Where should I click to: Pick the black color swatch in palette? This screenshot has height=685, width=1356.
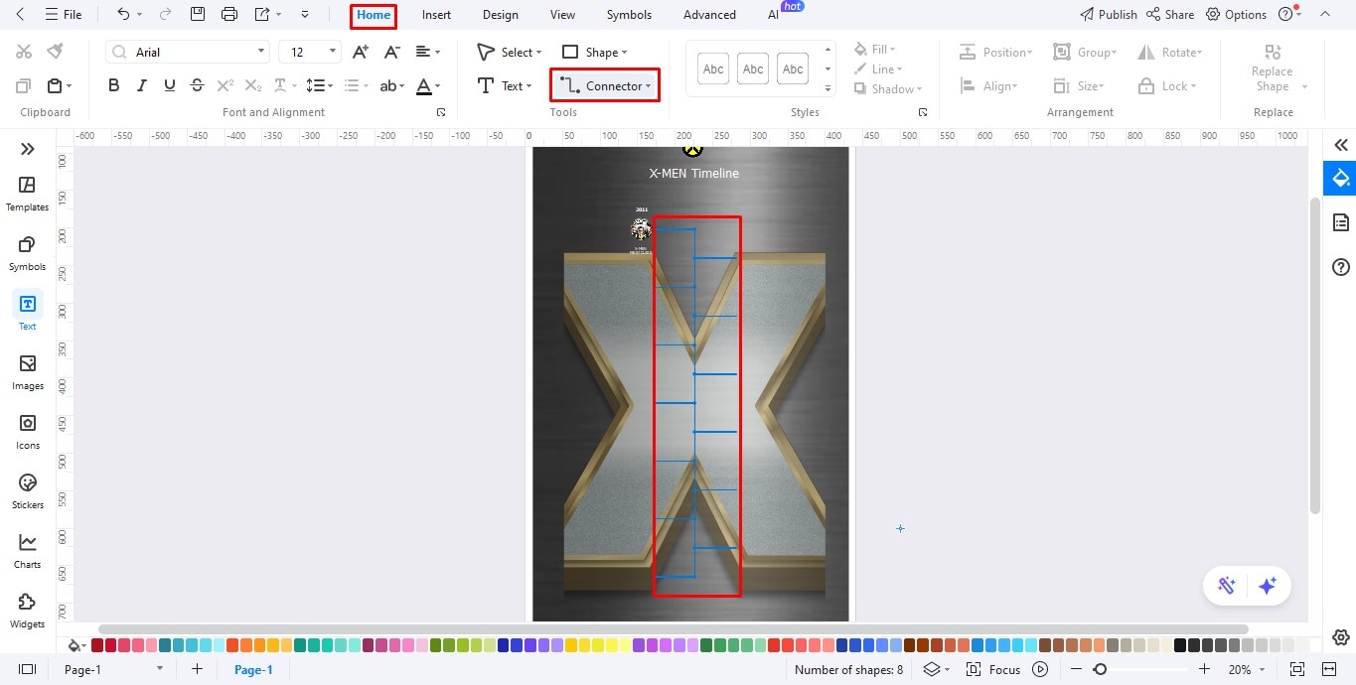tap(1180, 645)
